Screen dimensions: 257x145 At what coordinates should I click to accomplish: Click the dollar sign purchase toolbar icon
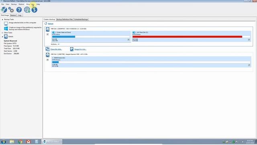click(x=34, y=10)
